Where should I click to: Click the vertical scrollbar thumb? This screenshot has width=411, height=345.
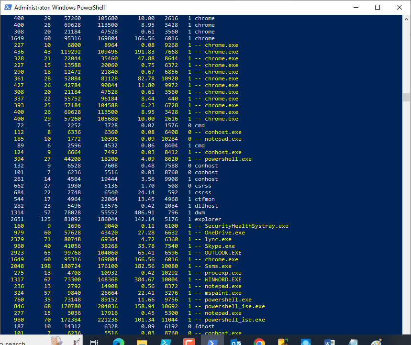406,97
